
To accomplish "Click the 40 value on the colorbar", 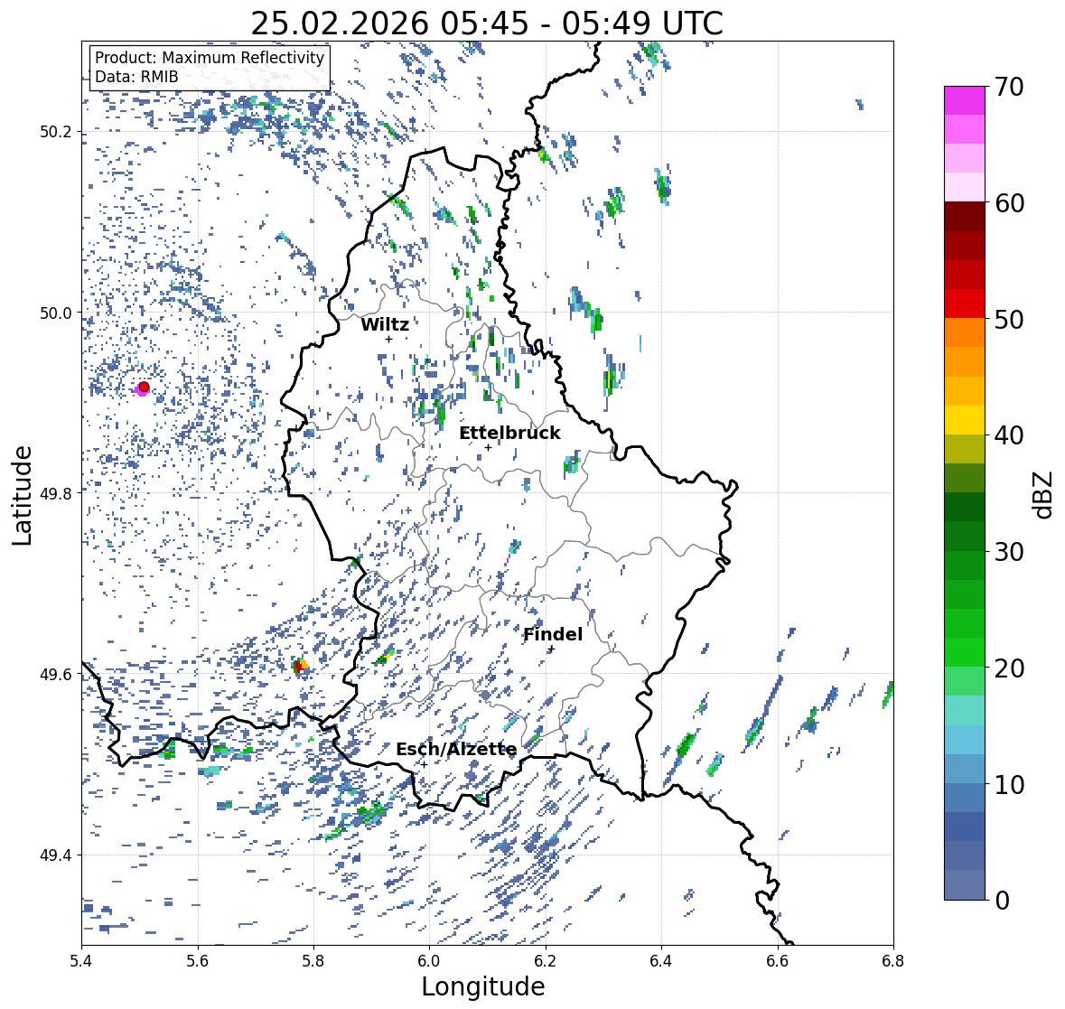I will tap(1008, 435).
